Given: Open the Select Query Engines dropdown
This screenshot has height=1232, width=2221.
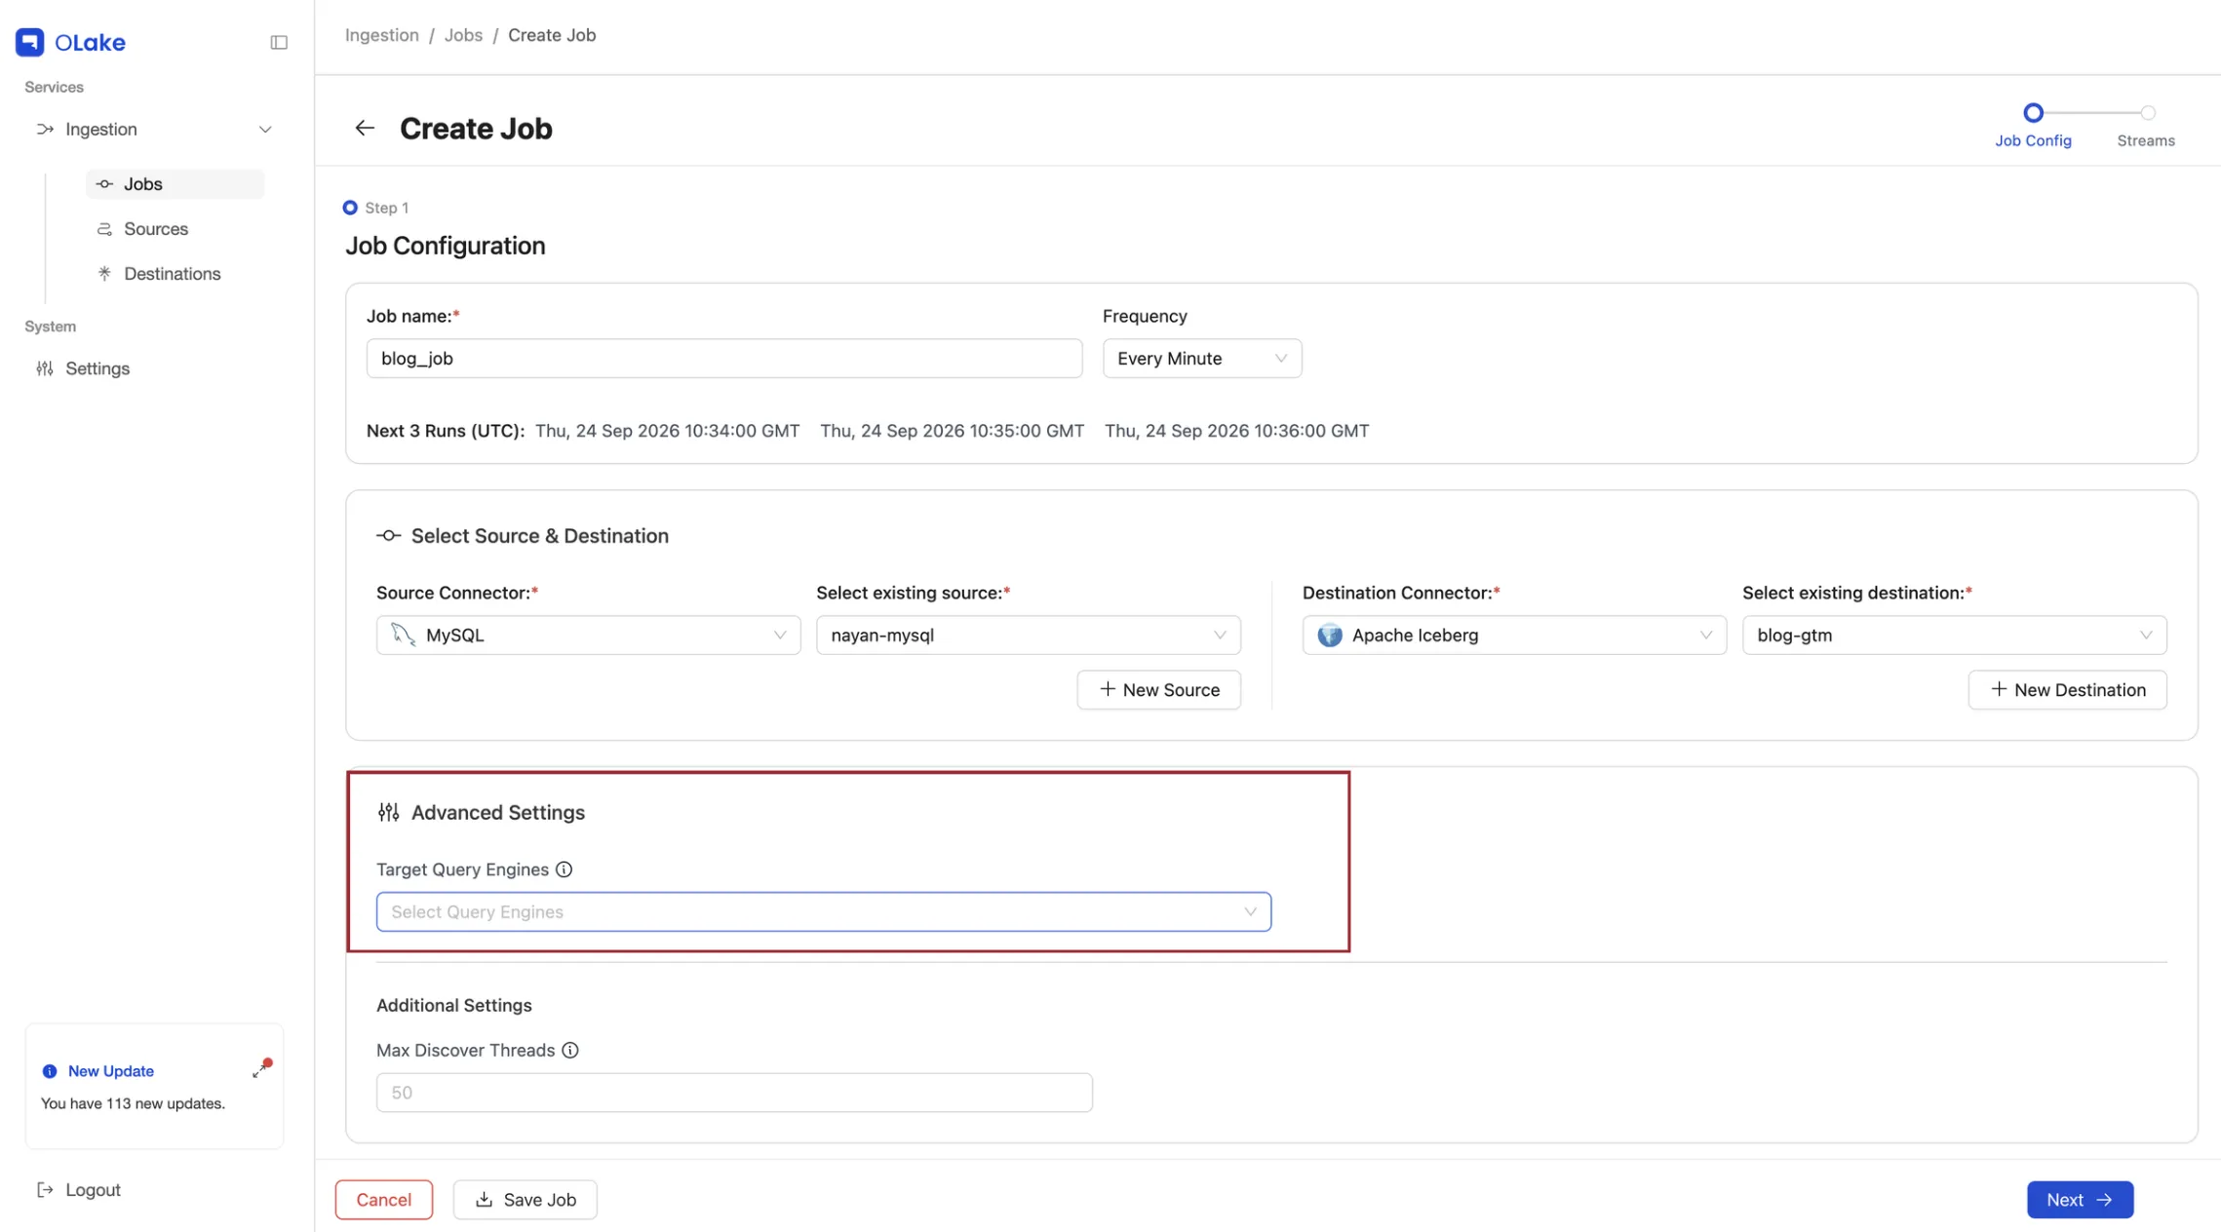Looking at the screenshot, I should [x=823, y=911].
